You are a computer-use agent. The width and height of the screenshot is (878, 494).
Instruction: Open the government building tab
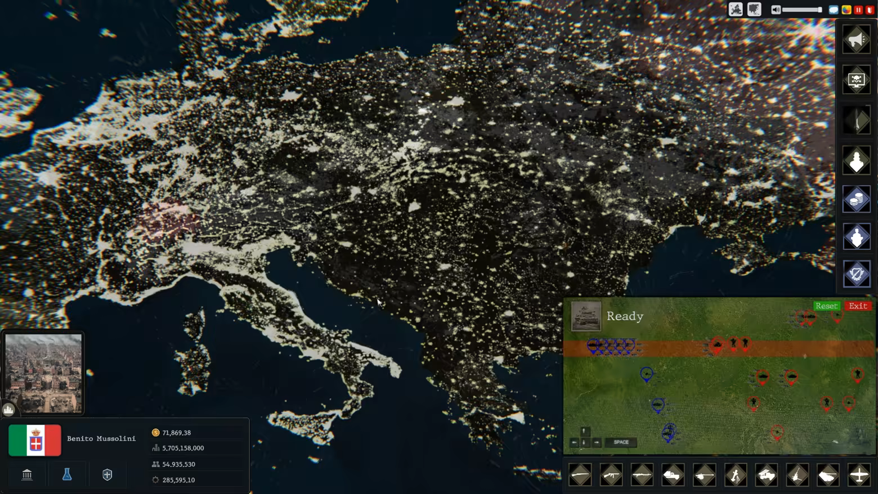pos(27,475)
